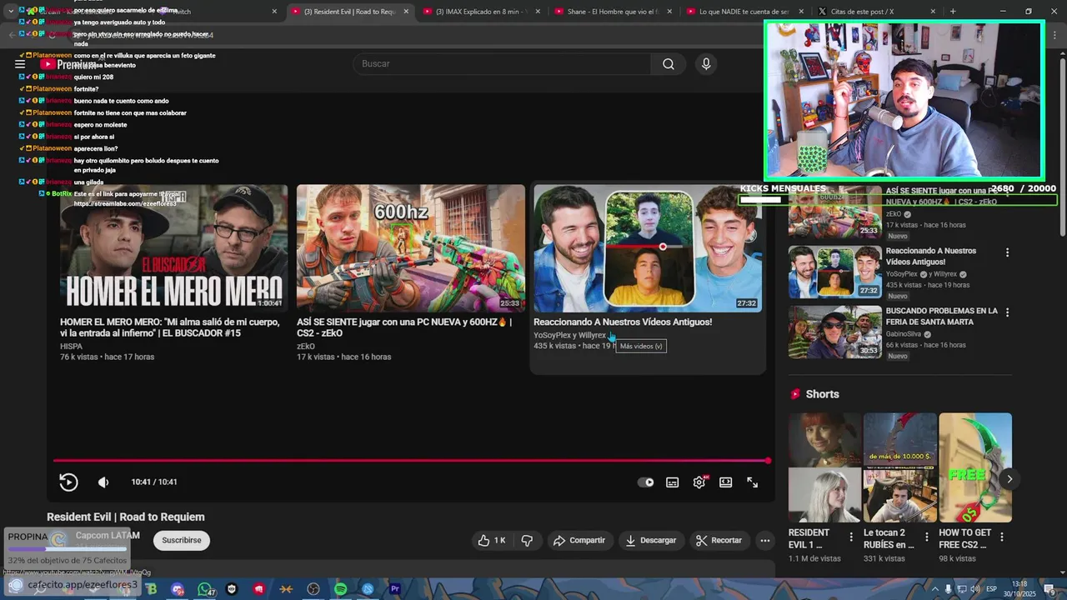The height and width of the screenshot is (600, 1067).
Task: Open the HOMER EL MERO MERO endscreen thumbnail
Action: (173, 248)
